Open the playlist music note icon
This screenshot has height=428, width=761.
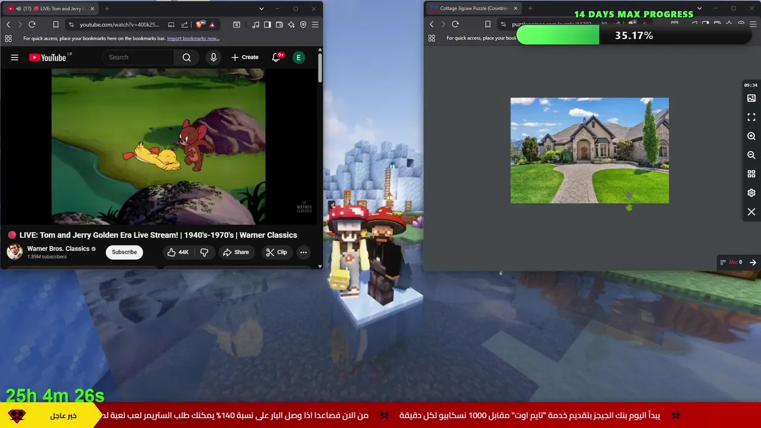[x=256, y=24]
